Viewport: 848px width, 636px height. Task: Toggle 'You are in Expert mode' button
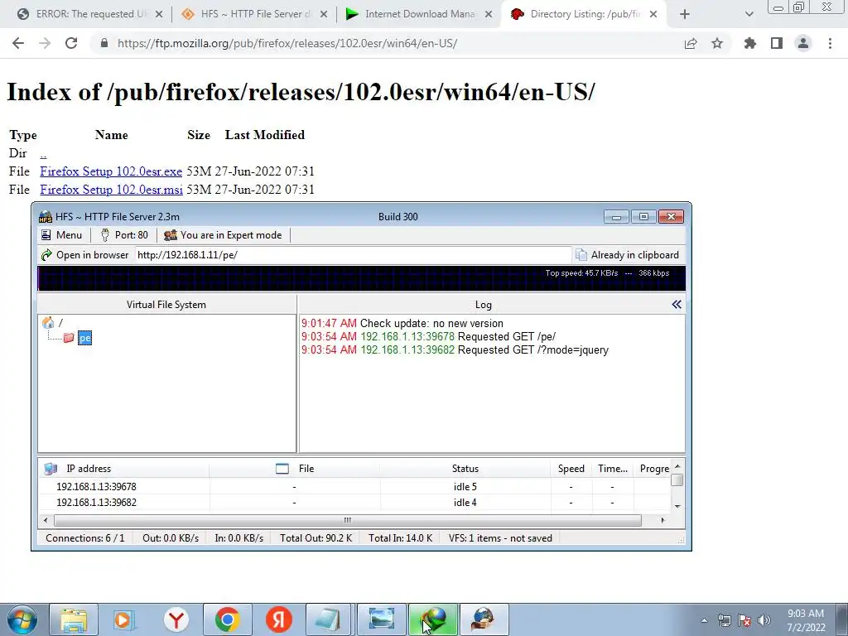tap(223, 234)
